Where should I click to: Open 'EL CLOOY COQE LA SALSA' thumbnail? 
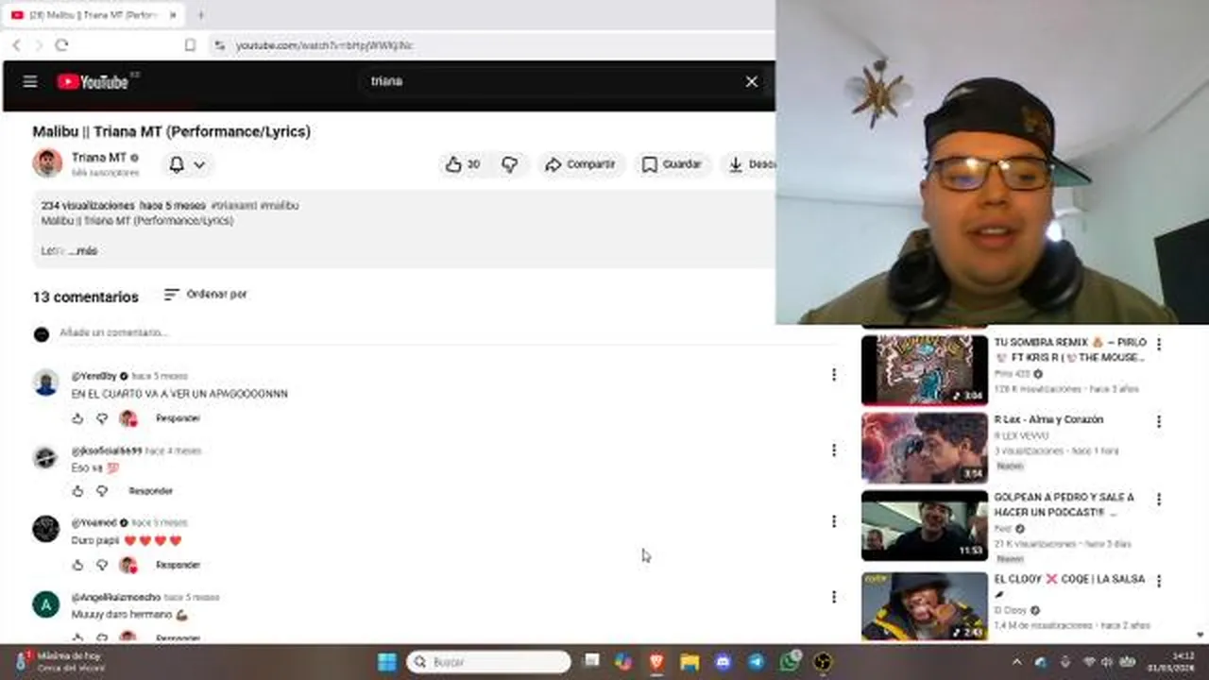click(x=925, y=606)
